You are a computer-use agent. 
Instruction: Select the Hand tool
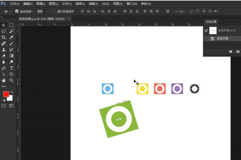pyautogui.click(x=4, y=80)
